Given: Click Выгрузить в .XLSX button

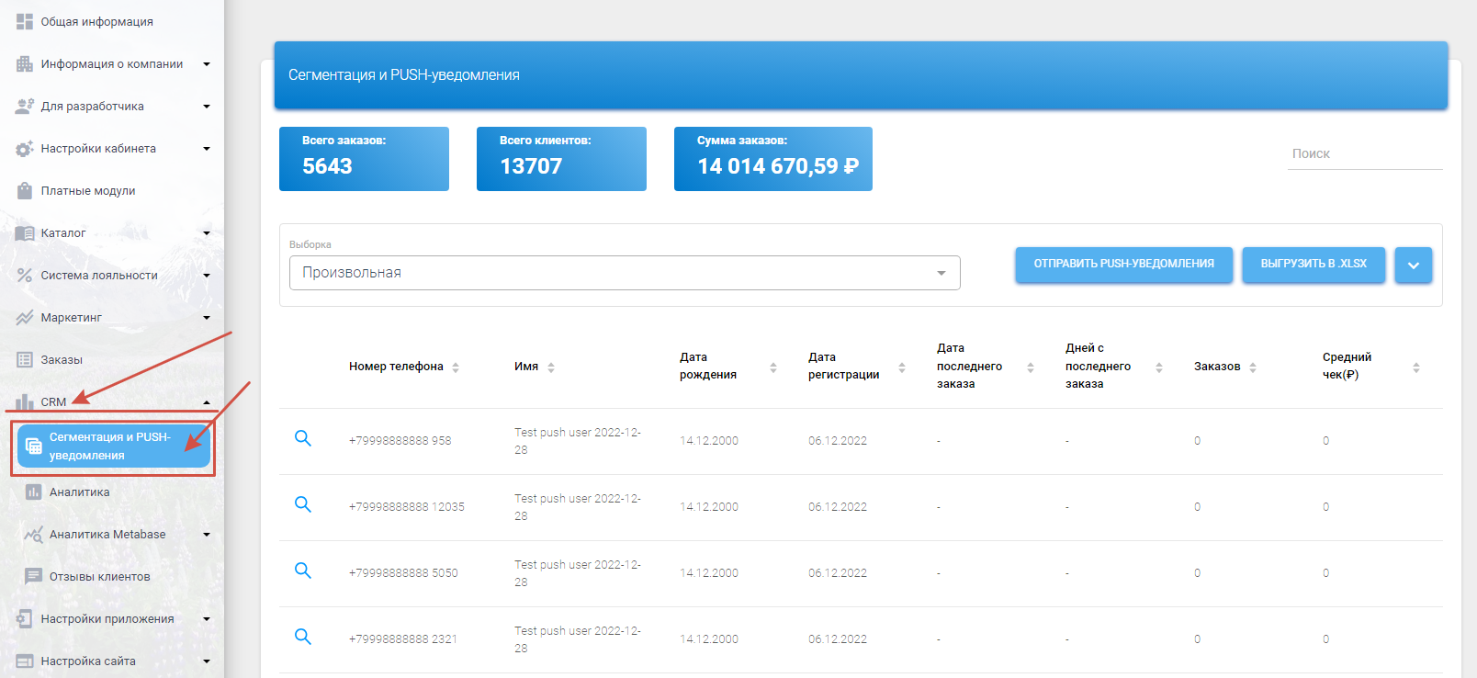Looking at the screenshot, I should click(x=1314, y=265).
